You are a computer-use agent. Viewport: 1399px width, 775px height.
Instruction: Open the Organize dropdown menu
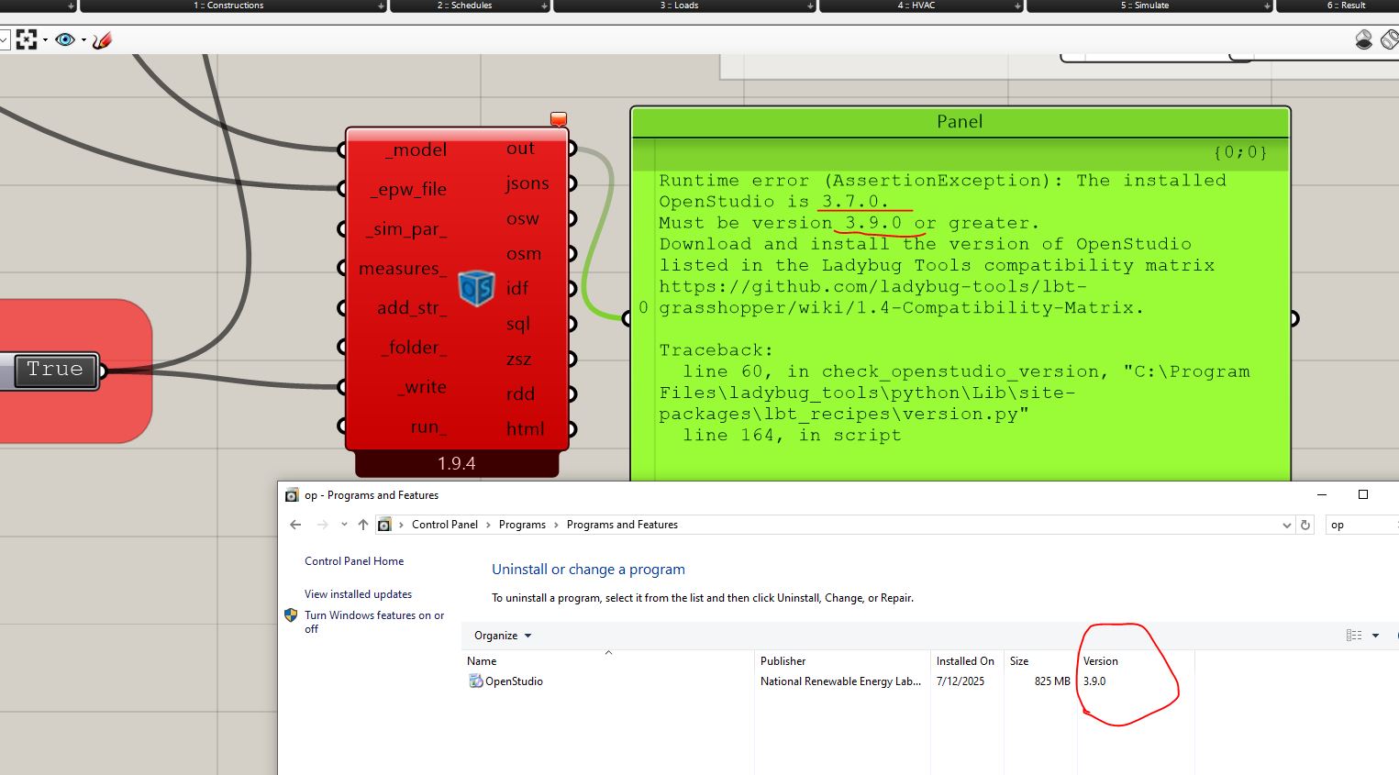click(503, 636)
